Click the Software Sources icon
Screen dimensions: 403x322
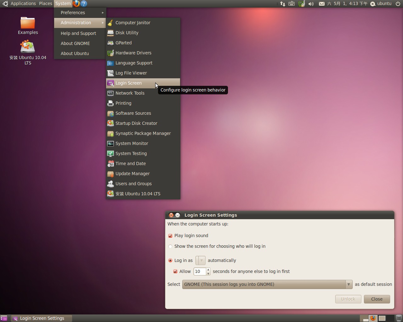point(110,113)
